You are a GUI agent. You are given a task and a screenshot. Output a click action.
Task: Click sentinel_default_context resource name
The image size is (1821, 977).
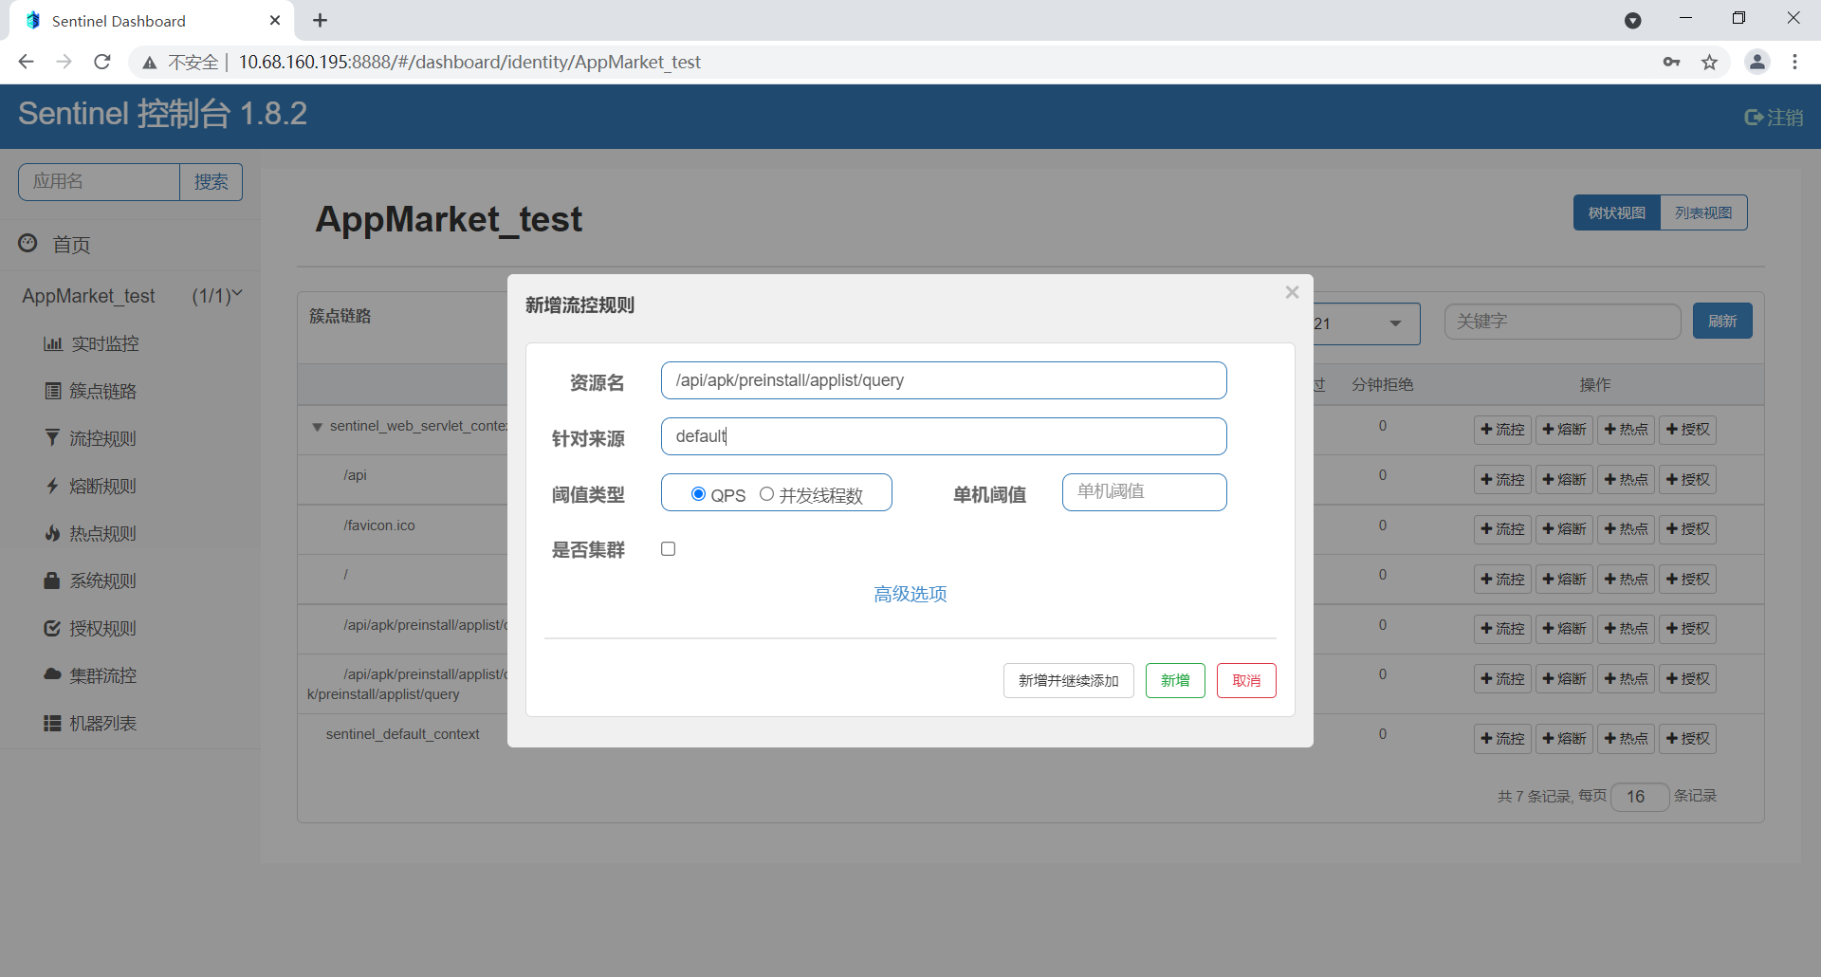403,734
